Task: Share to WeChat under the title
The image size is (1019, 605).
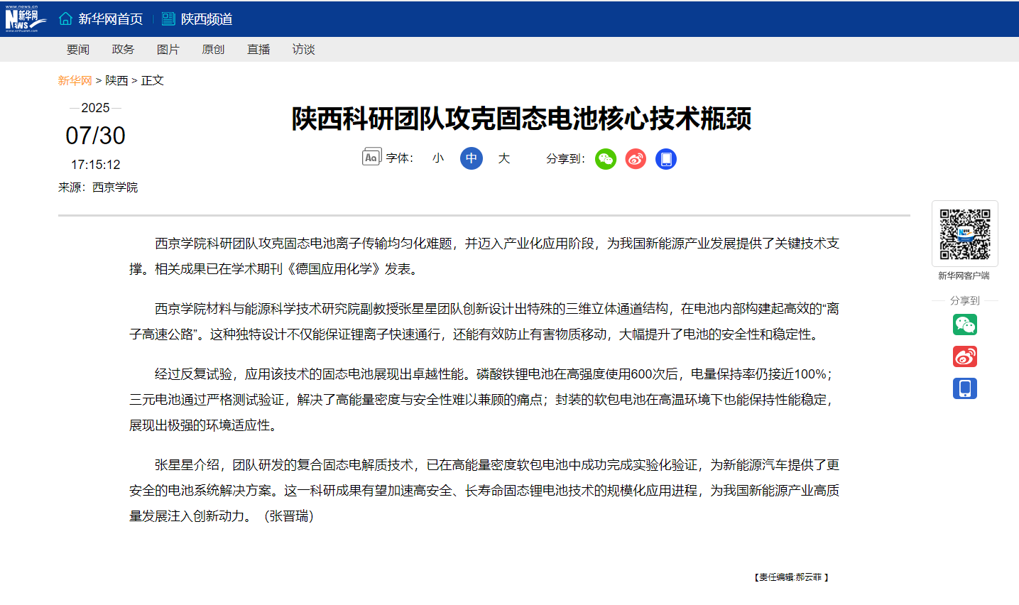Action: pyautogui.click(x=606, y=159)
